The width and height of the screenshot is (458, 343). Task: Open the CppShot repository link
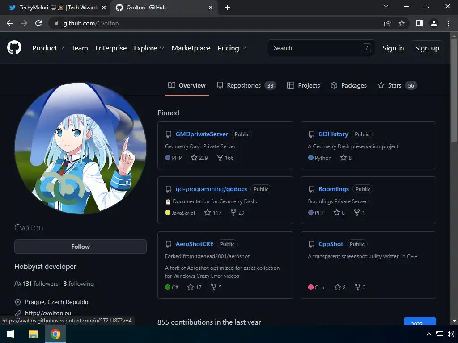pos(331,244)
